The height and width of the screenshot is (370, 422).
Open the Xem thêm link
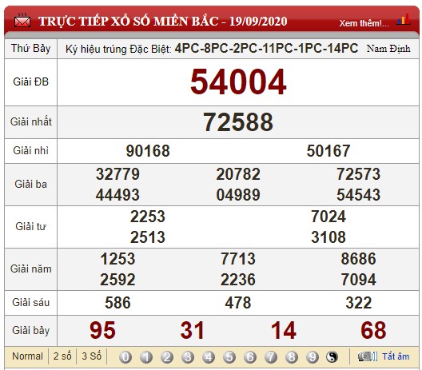tap(364, 23)
